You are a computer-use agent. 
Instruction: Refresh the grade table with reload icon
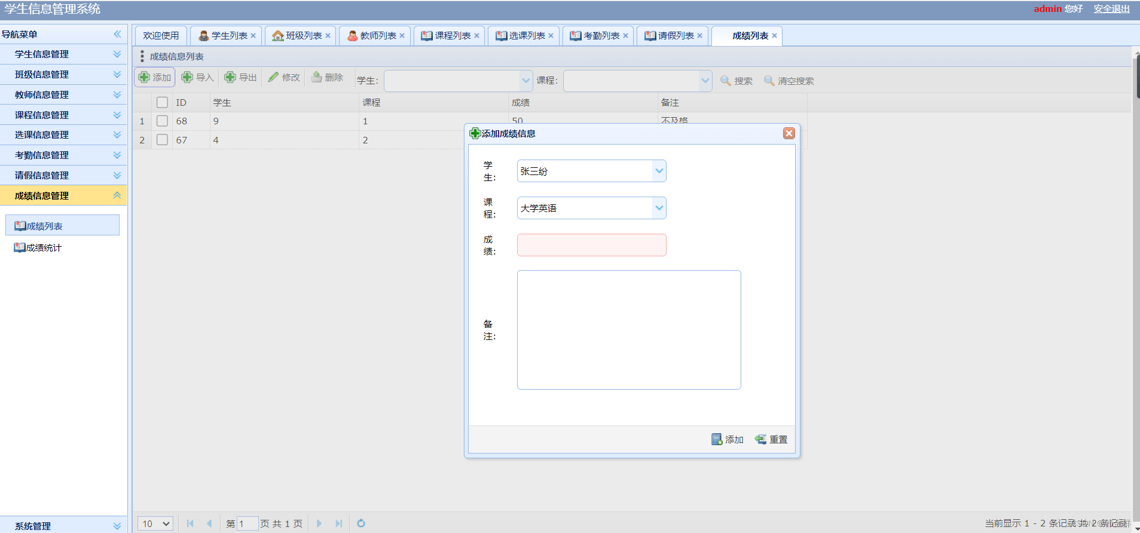(361, 523)
